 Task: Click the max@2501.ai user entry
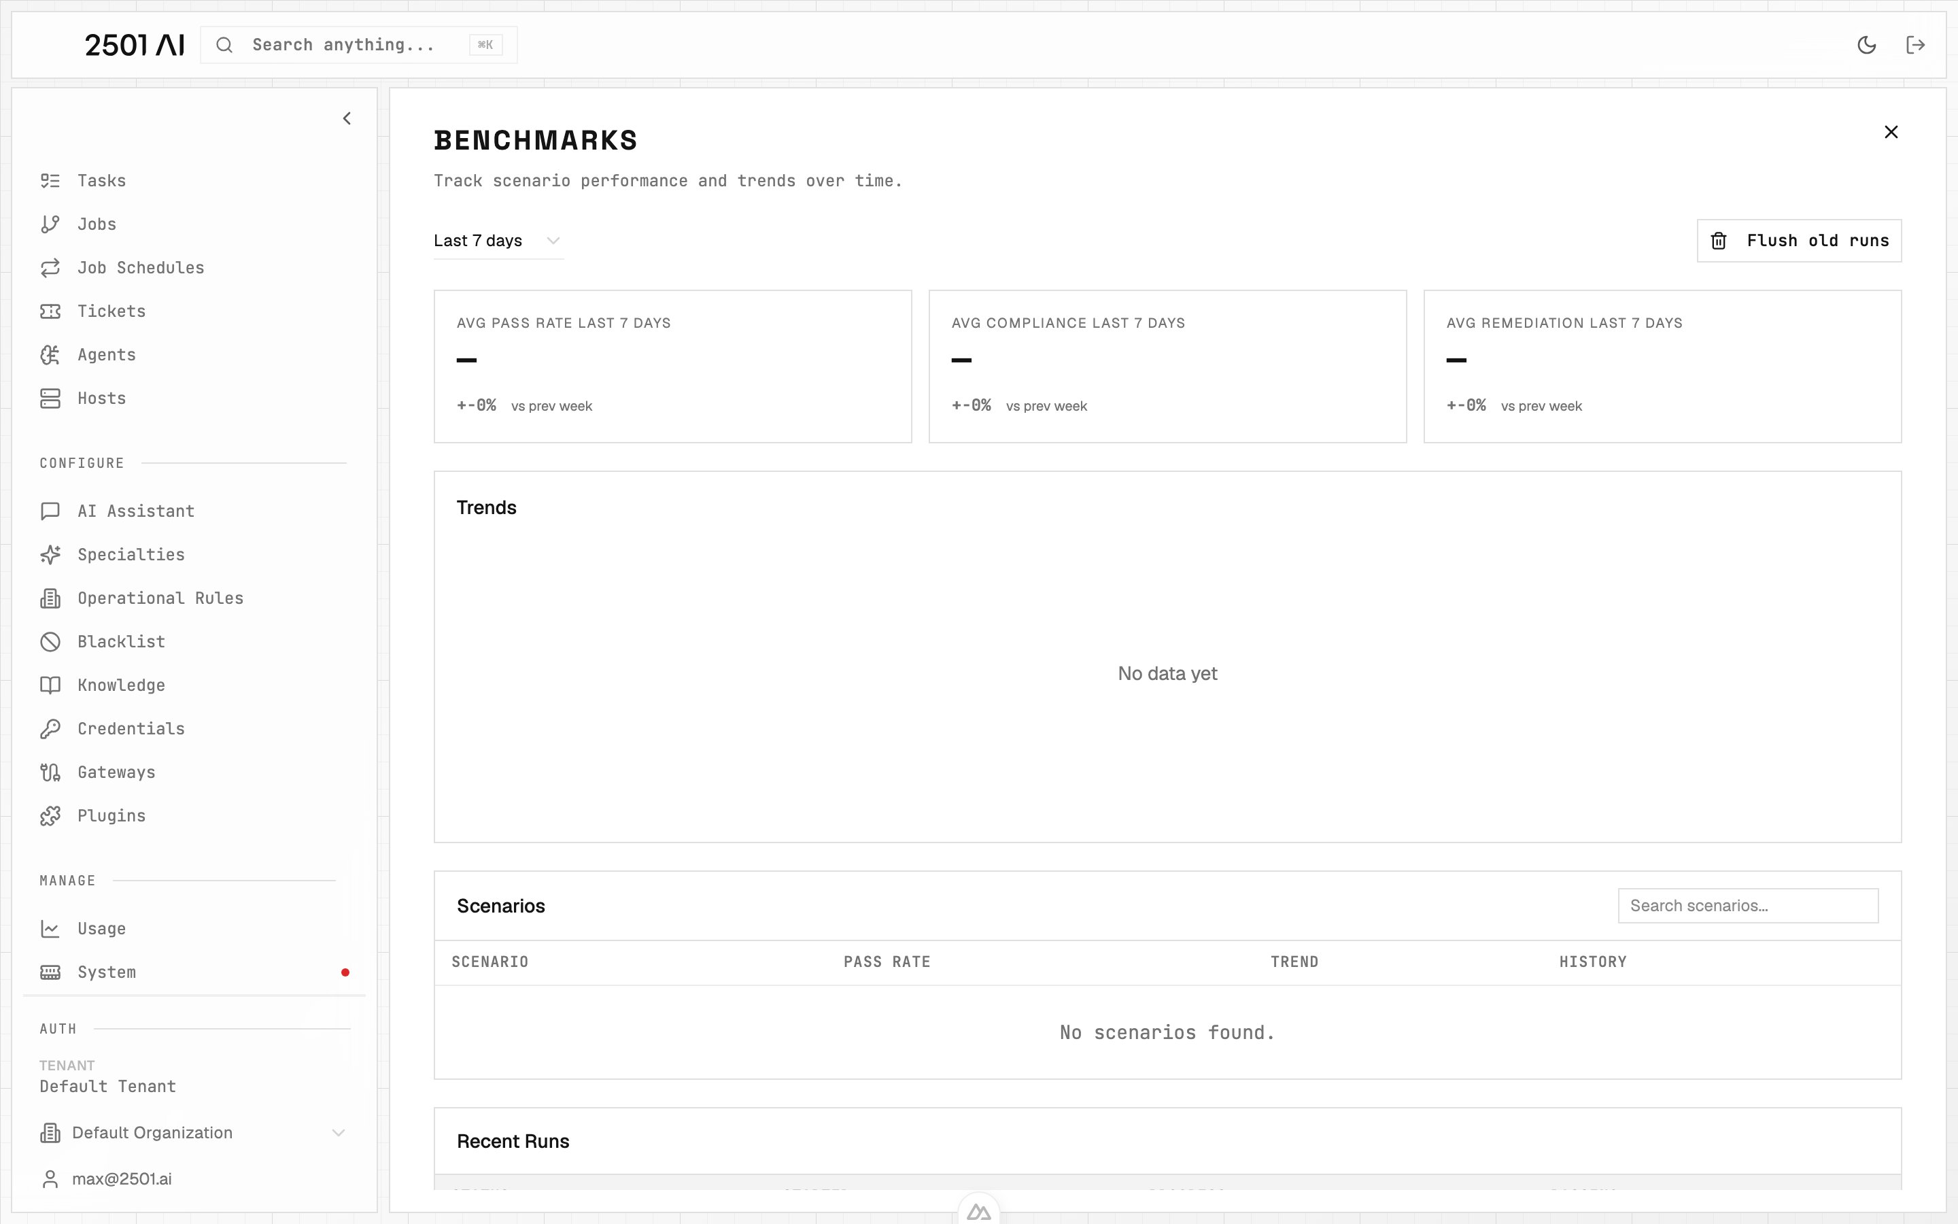pos(107,1178)
